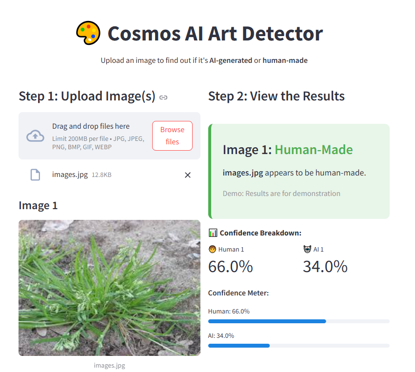Click the green Human-Made result text
The width and height of the screenshot is (415, 372).
click(314, 150)
